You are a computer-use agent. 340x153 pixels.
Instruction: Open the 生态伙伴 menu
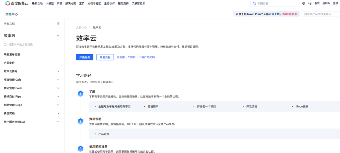109,3
